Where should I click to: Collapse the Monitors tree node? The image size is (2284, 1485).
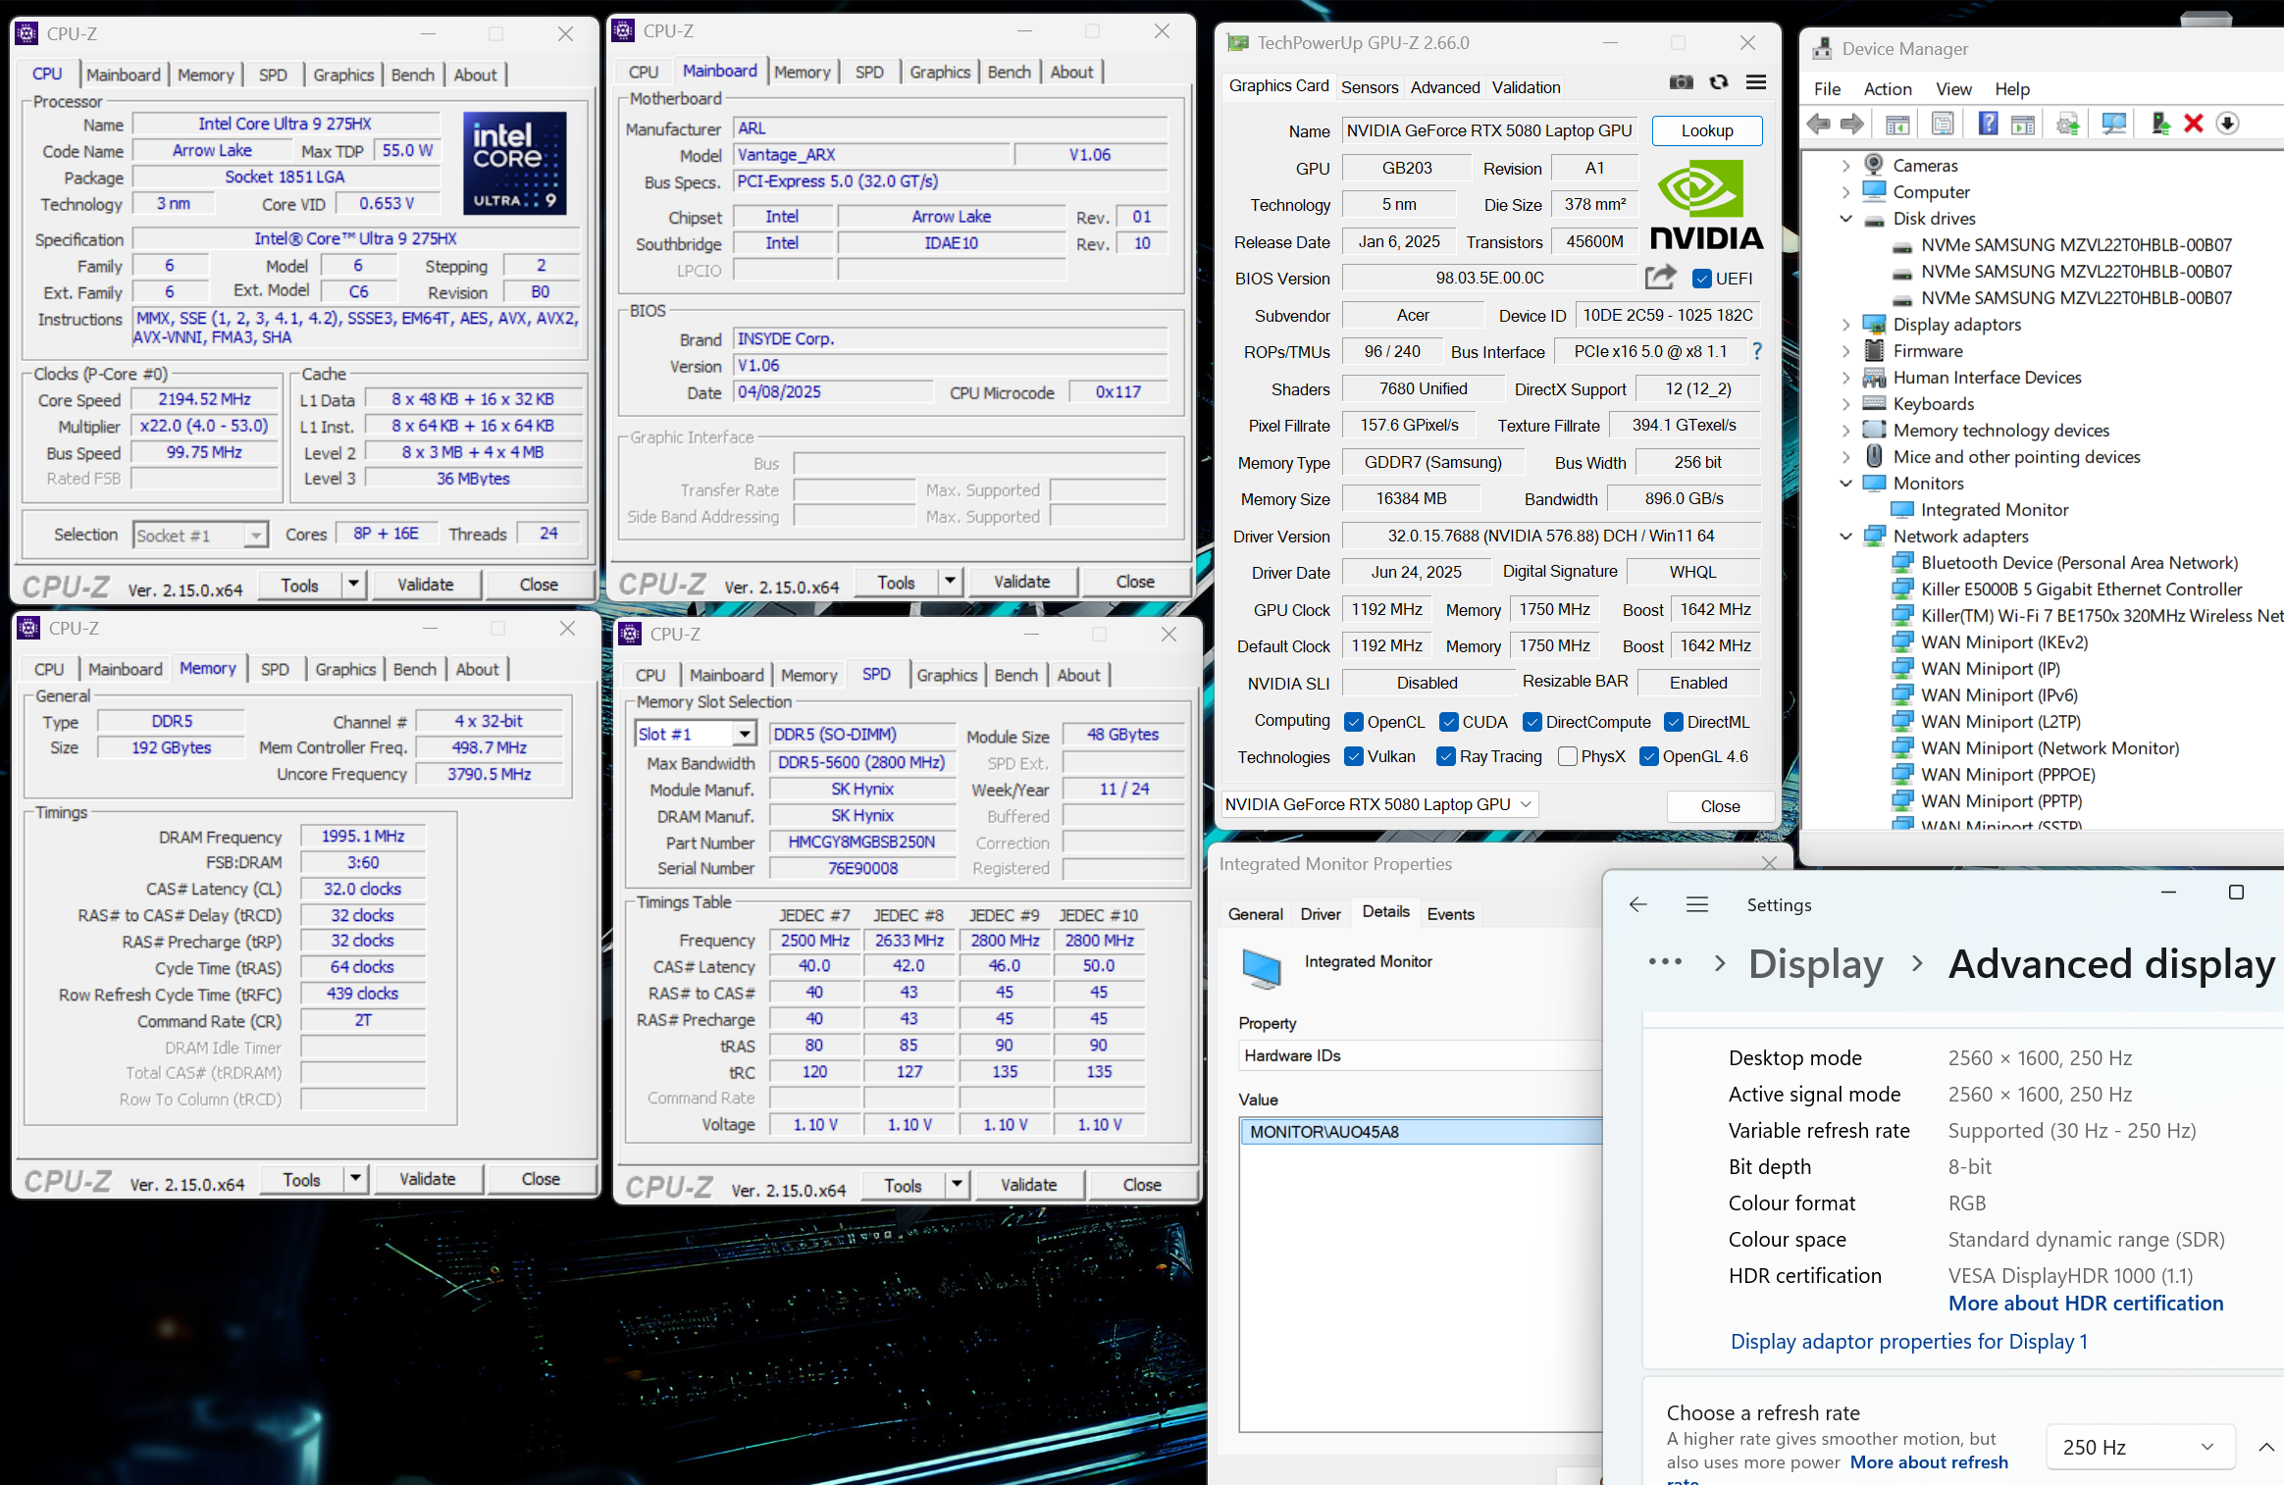[1845, 484]
